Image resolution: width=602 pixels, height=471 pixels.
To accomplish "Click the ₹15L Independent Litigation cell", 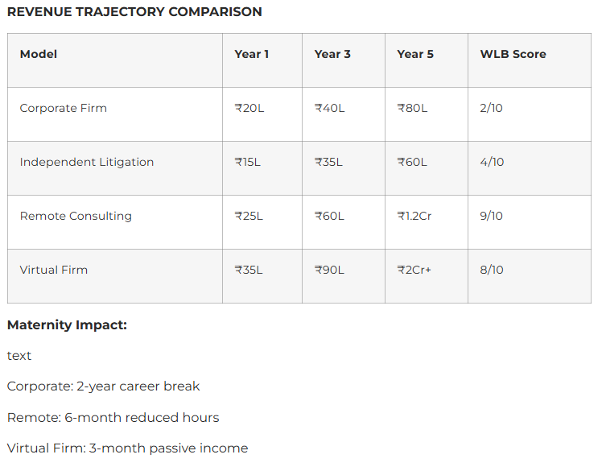I will click(248, 162).
